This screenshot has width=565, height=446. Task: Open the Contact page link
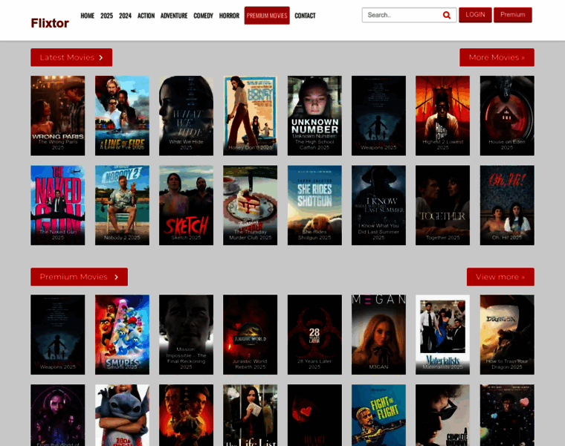[305, 16]
